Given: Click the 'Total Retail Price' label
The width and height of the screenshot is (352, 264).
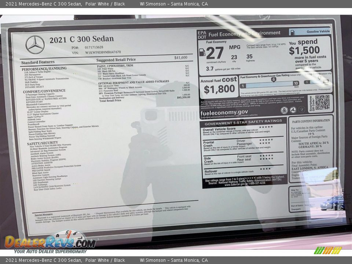Looking at the screenshot, I should click(110, 100).
